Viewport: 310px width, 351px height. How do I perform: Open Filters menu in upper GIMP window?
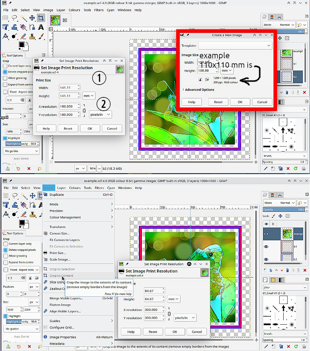pos(99,10)
